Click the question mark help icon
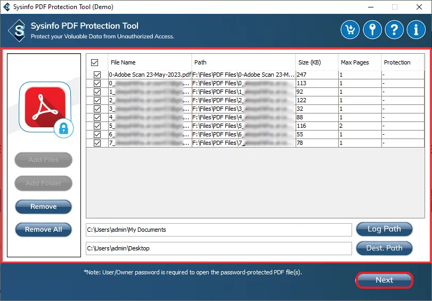 coord(394,30)
